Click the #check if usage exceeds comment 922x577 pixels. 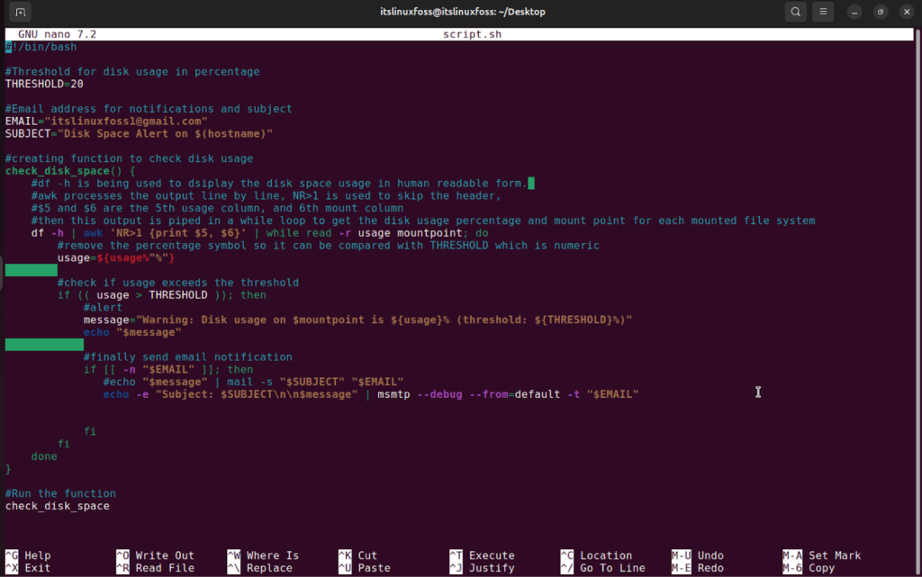point(178,283)
